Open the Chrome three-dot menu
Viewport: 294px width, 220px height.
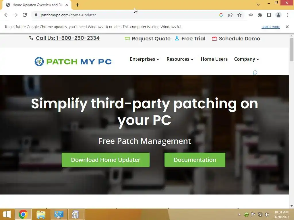pos(288,15)
